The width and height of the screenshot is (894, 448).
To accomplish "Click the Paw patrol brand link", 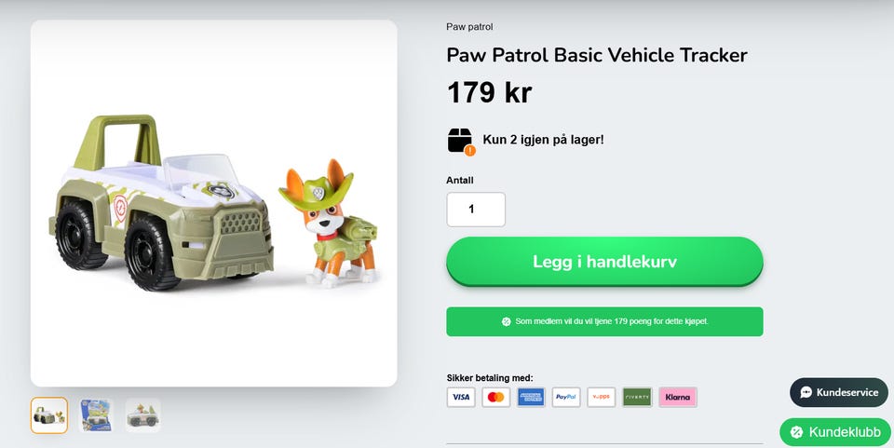I will (x=469, y=27).
